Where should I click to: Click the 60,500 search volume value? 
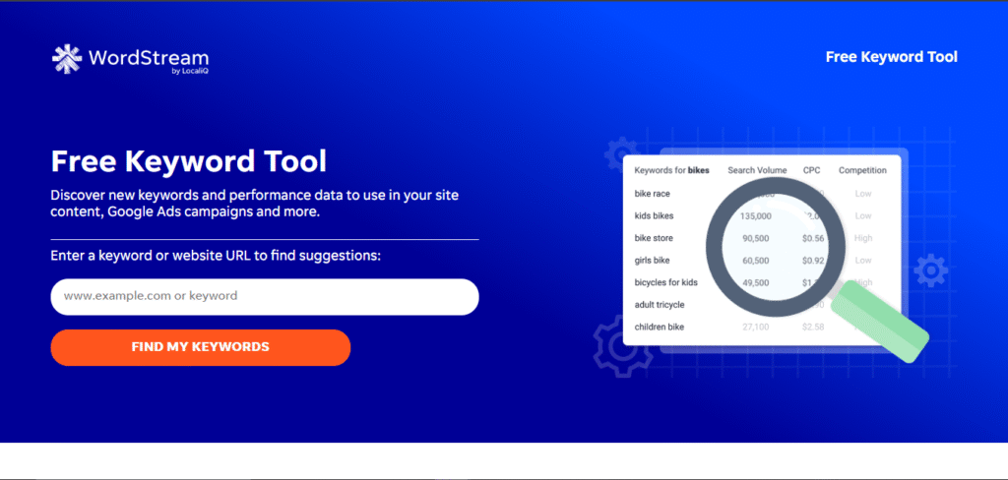pos(757,261)
